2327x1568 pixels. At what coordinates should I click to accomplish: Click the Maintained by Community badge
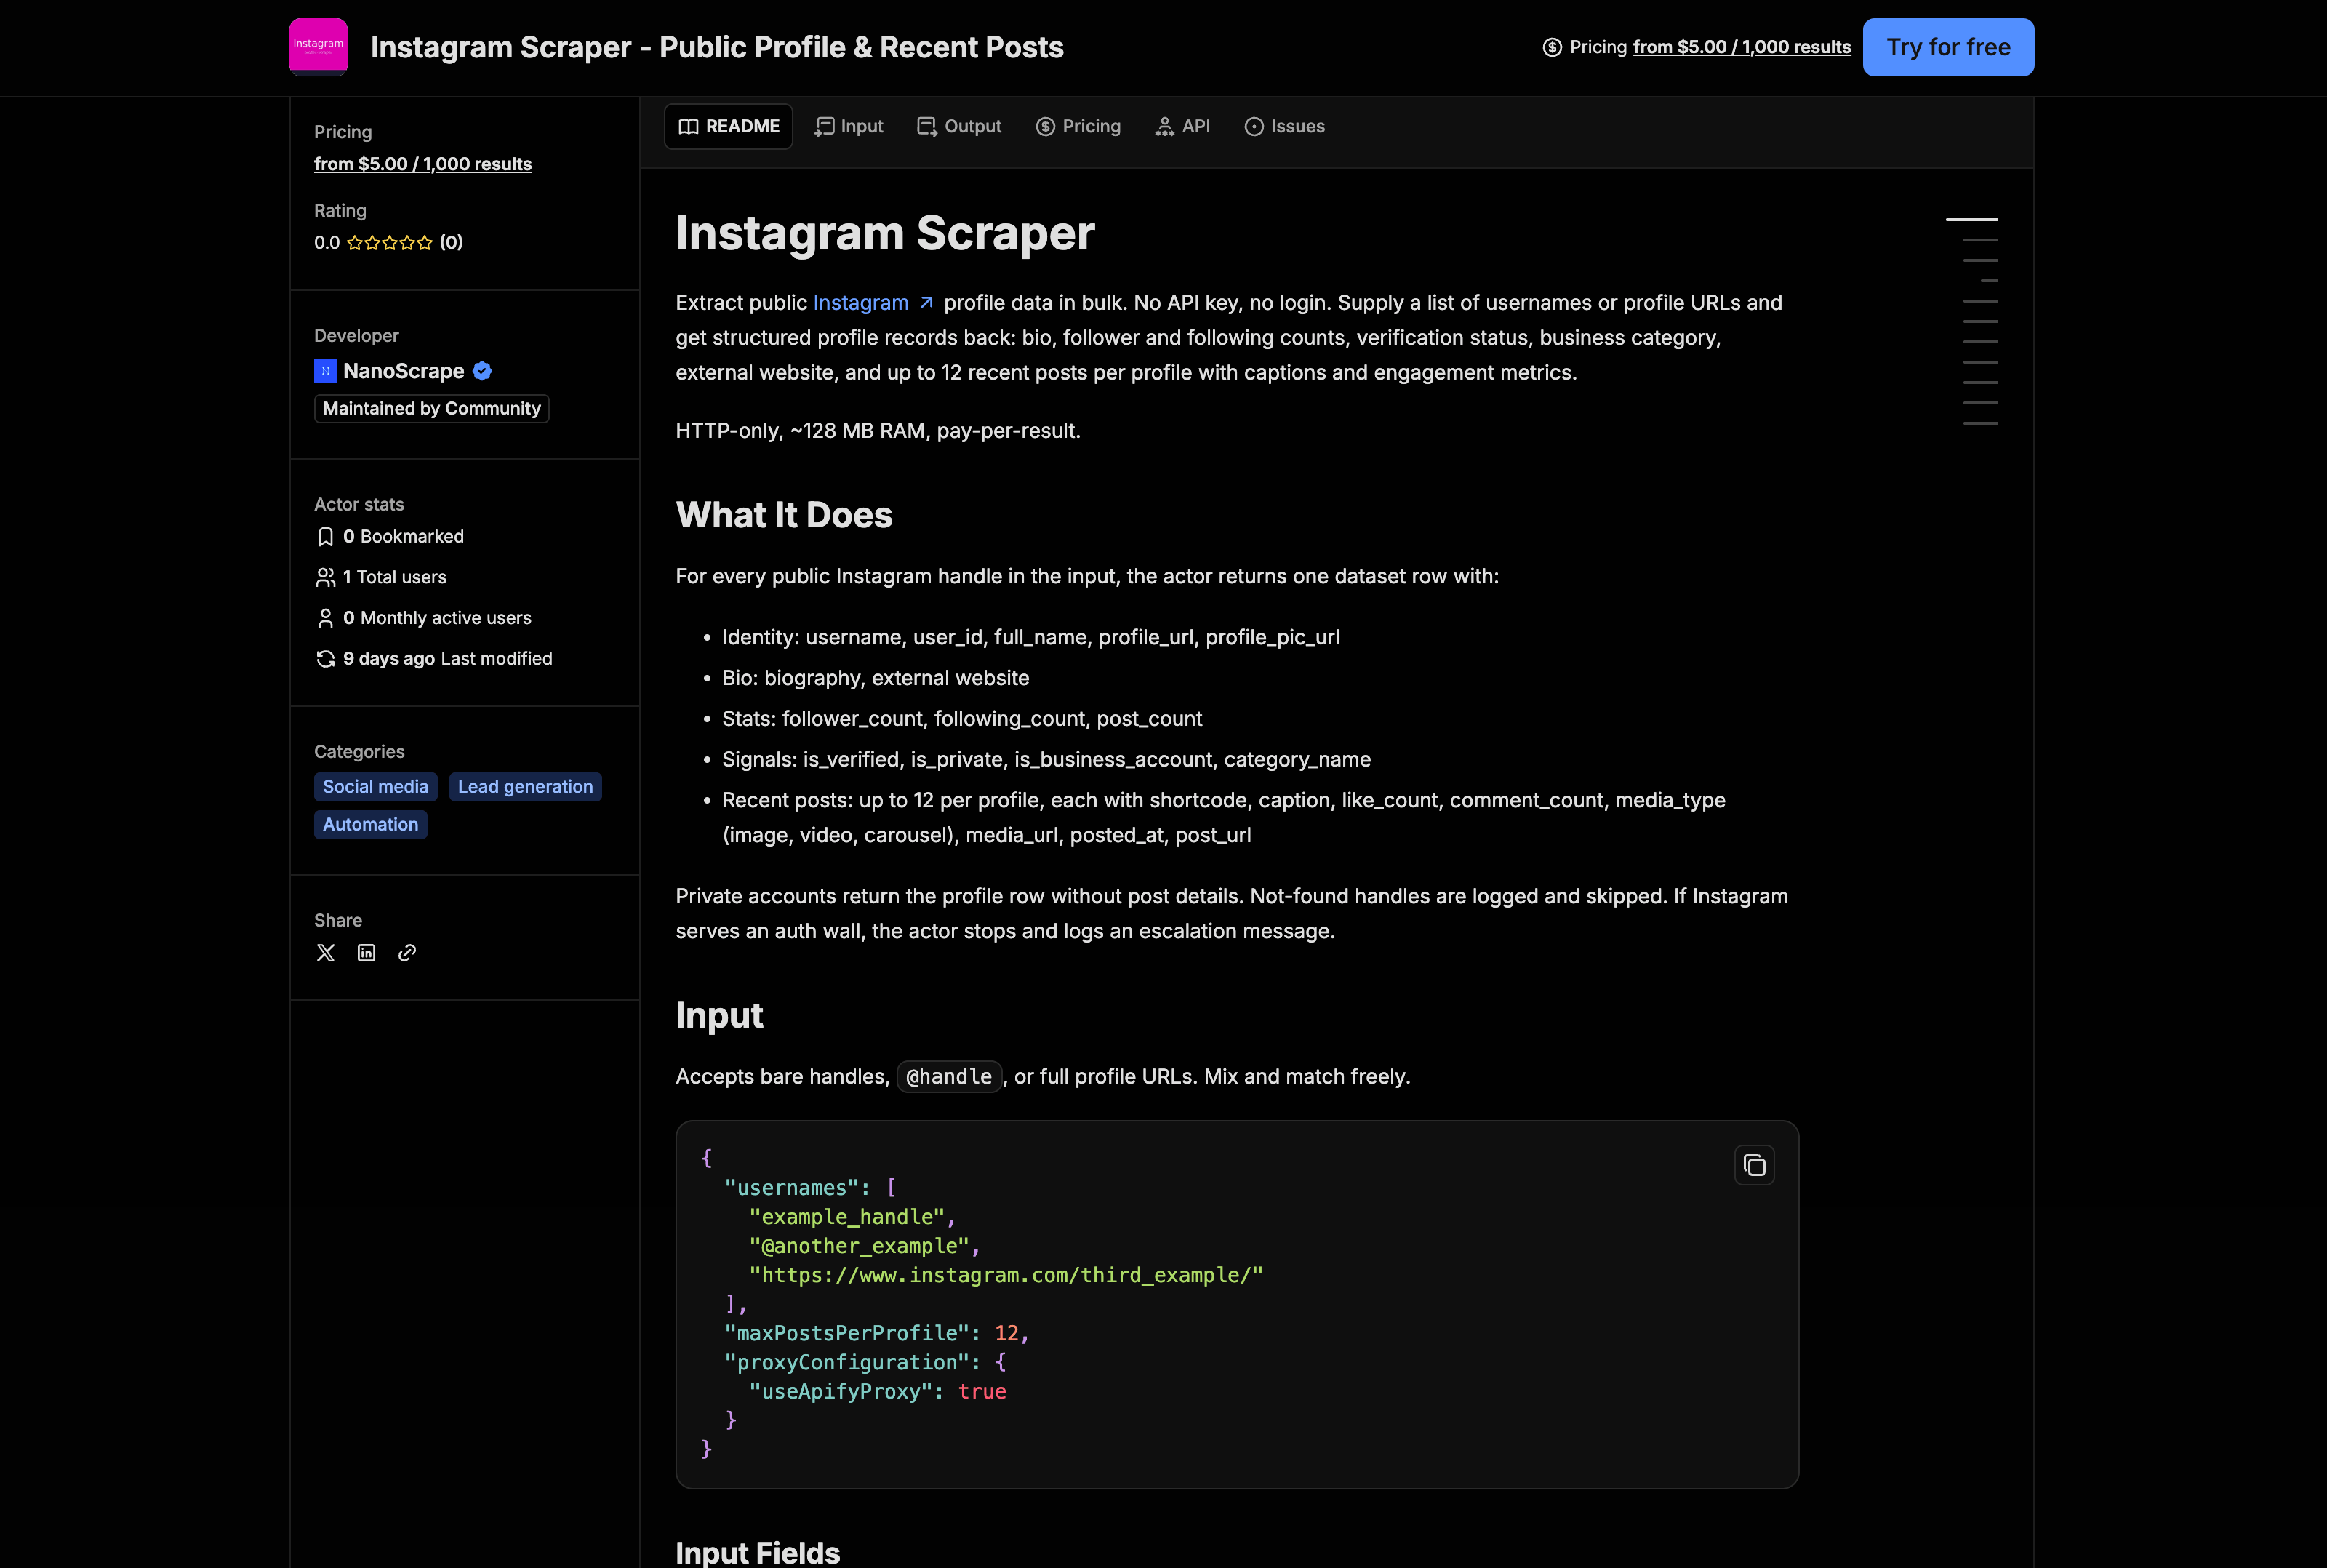coord(432,409)
